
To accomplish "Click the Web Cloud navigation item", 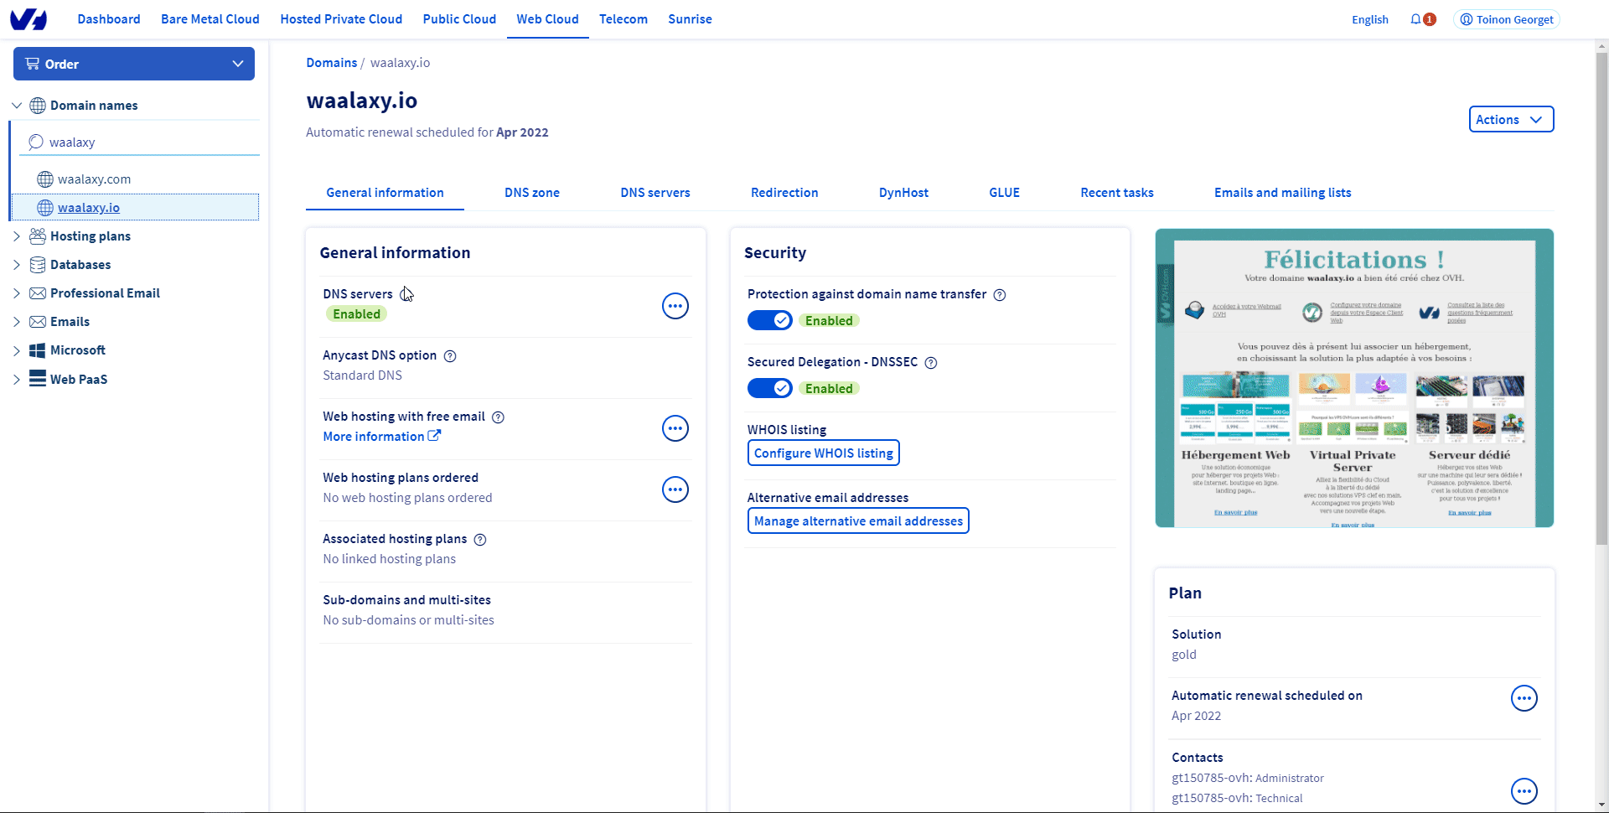I will click(x=547, y=19).
